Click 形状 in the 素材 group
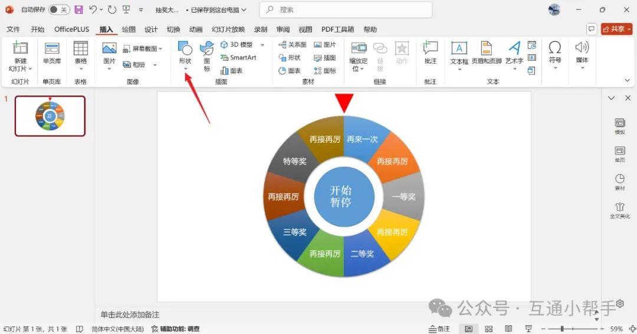Viewport: 637px width, 334px height. point(290,57)
